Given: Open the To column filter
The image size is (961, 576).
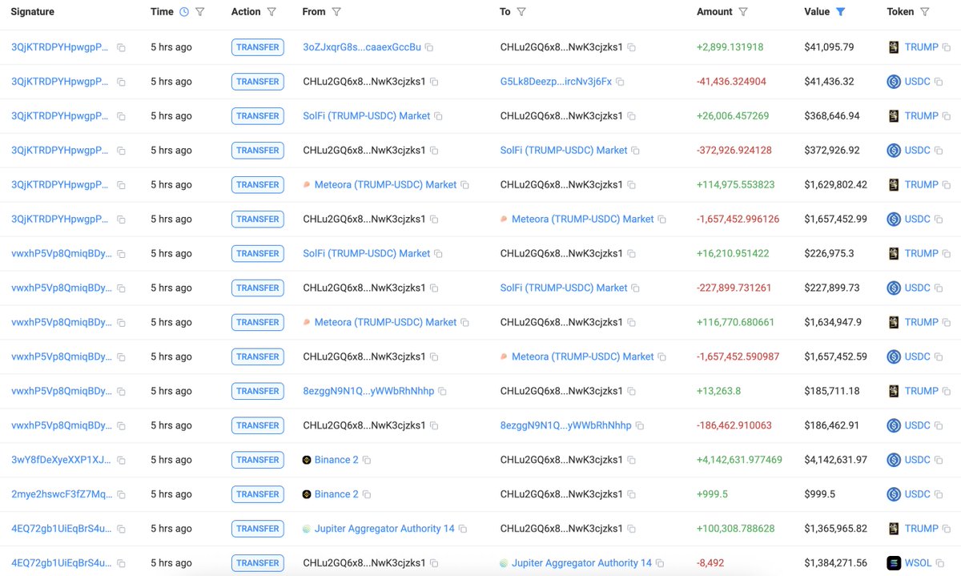Looking at the screenshot, I should [x=521, y=12].
